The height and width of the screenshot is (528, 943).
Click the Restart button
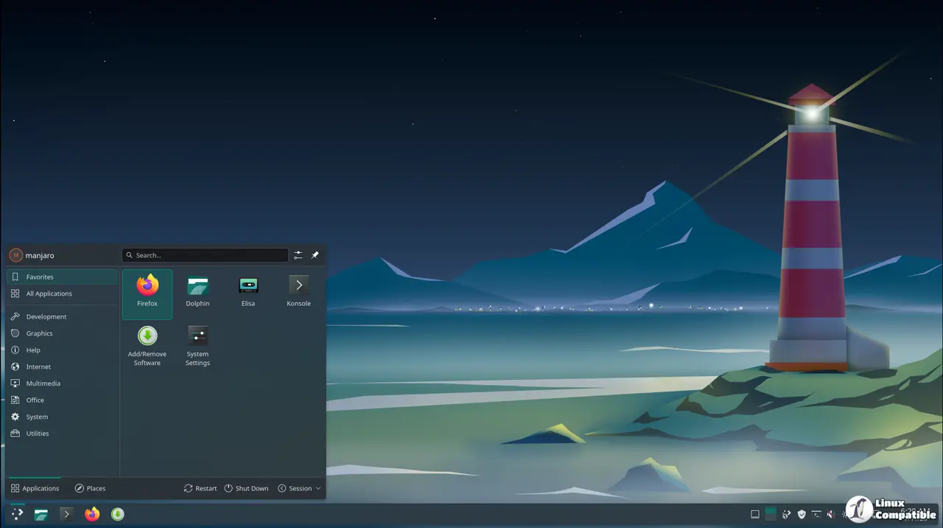200,488
